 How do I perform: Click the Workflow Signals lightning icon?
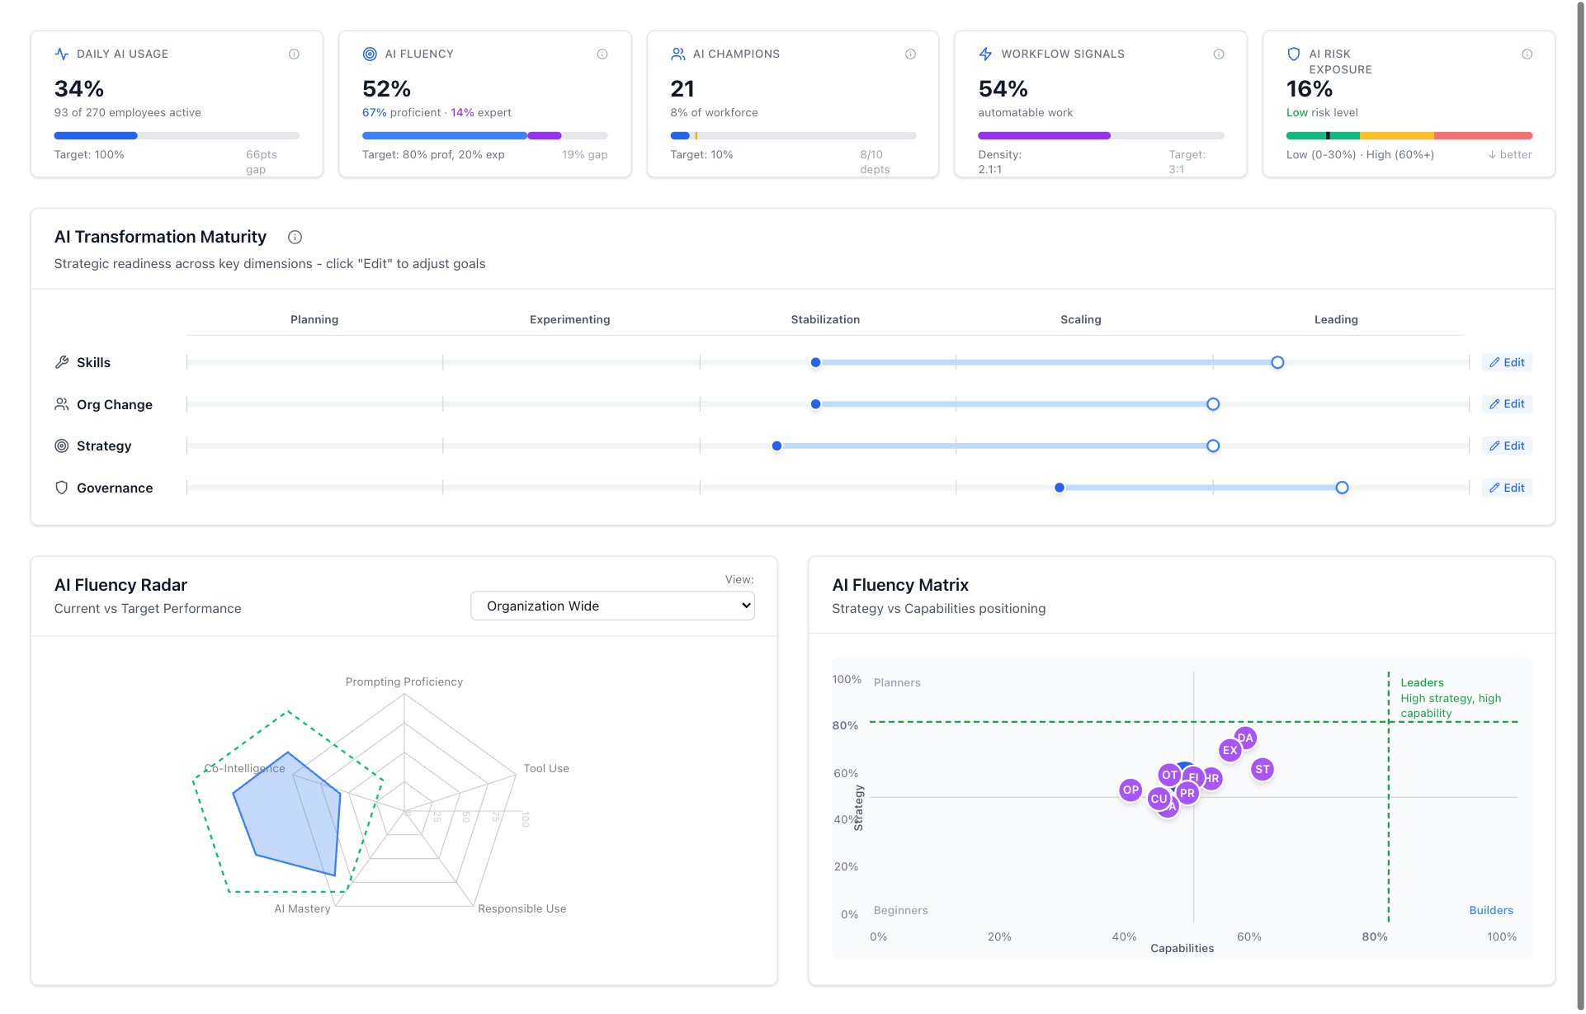click(985, 54)
